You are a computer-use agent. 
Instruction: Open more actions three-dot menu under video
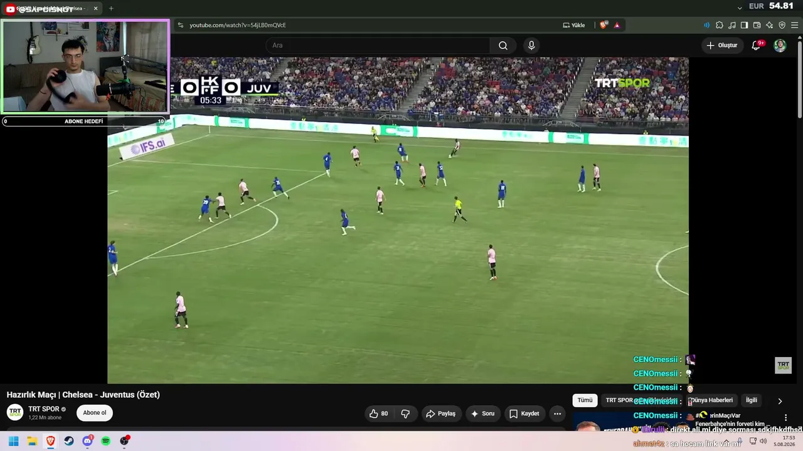click(x=557, y=413)
